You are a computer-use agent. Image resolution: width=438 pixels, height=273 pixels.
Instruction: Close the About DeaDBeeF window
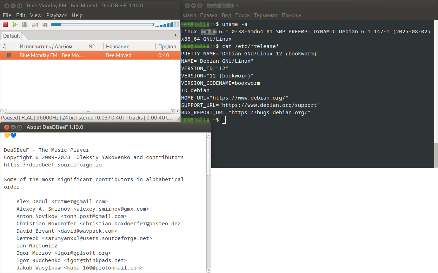(x=6, y=127)
